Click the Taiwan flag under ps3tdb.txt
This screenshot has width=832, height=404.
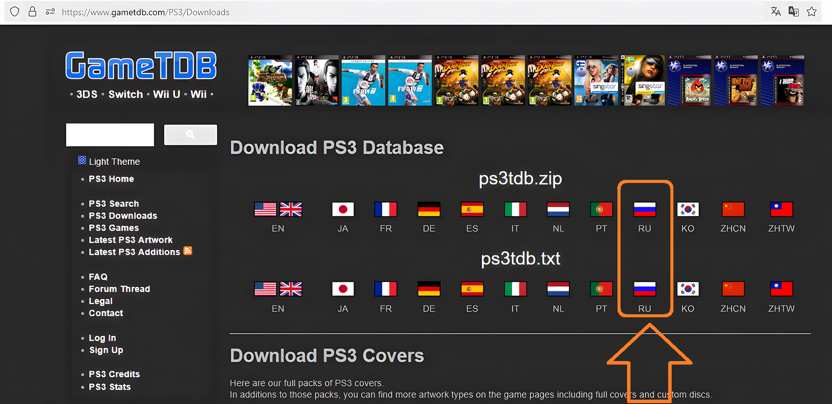[781, 289]
